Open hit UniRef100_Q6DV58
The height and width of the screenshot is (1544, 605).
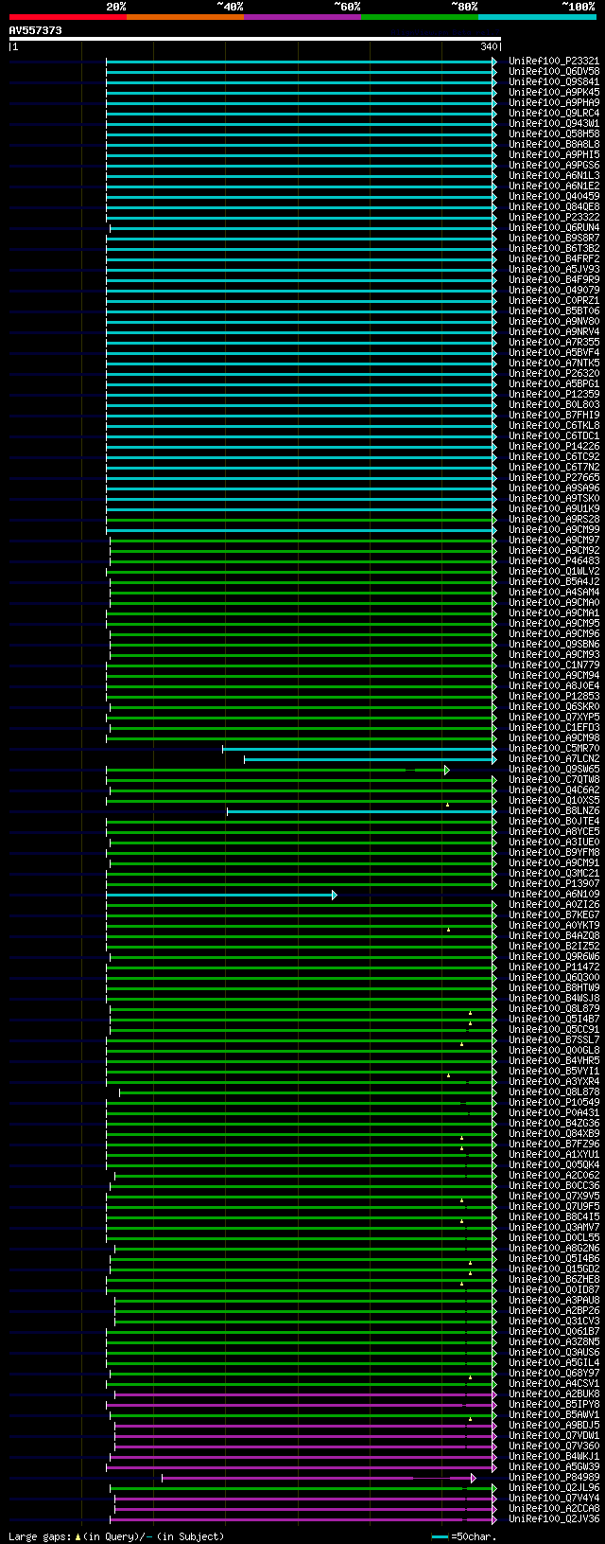(x=554, y=72)
